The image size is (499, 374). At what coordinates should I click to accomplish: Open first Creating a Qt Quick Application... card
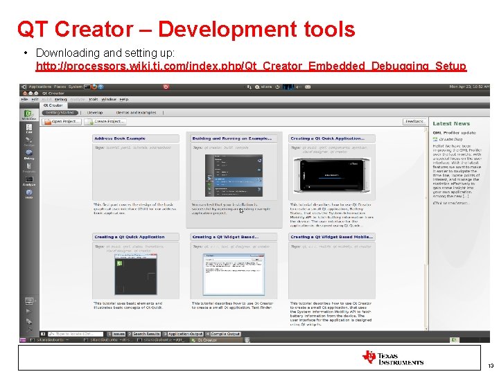pos(332,139)
